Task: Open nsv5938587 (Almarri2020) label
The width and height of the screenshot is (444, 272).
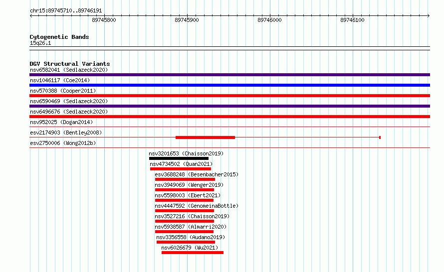Action: tap(191, 227)
